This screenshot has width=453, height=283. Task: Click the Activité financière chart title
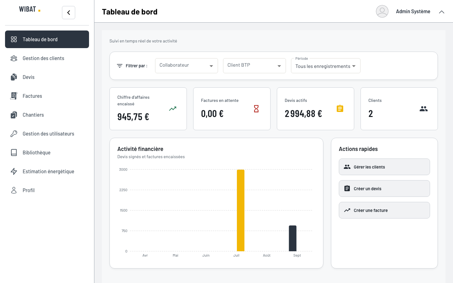coord(140,149)
